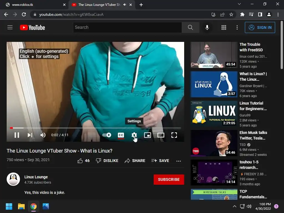Reload the current page
Viewport: 284px width, 213px height.
pyautogui.click(x=24, y=14)
